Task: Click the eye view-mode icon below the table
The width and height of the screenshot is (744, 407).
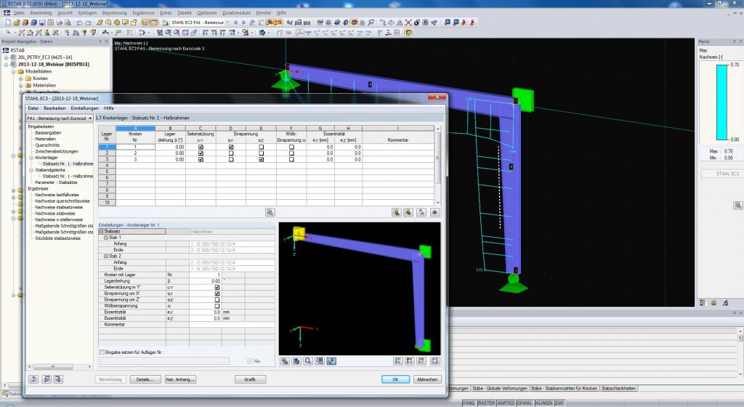Action: tap(434, 212)
